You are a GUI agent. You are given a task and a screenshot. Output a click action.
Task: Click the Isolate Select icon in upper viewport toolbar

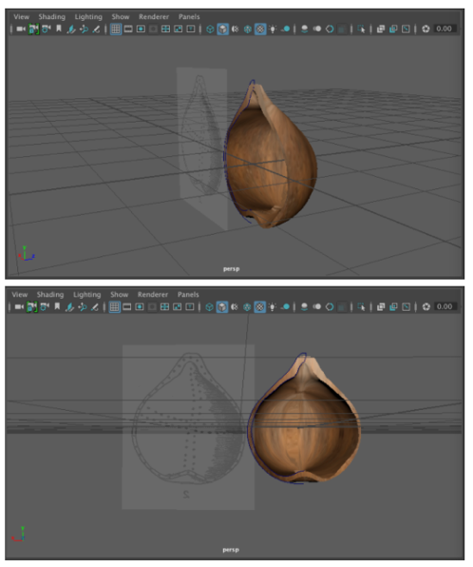coord(361,29)
